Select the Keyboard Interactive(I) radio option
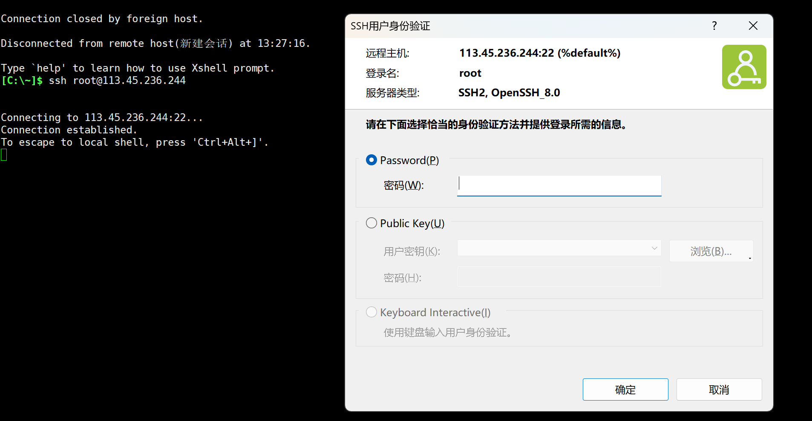Image resolution: width=812 pixels, height=421 pixels. pyautogui.click(x=371, y=312)
